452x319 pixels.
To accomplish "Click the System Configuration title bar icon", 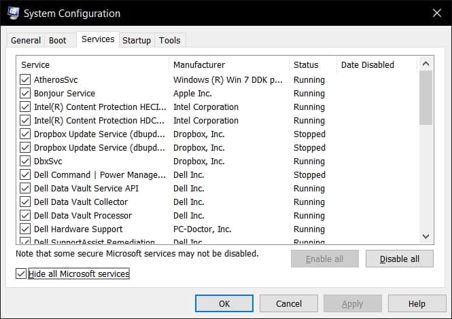I will click(x=14, y=13).
